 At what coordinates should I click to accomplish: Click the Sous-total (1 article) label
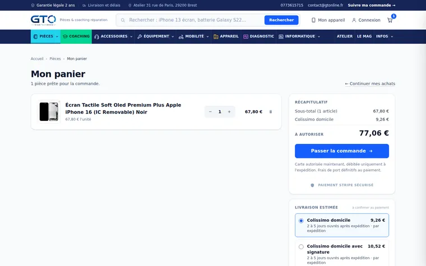click(316, 111)
